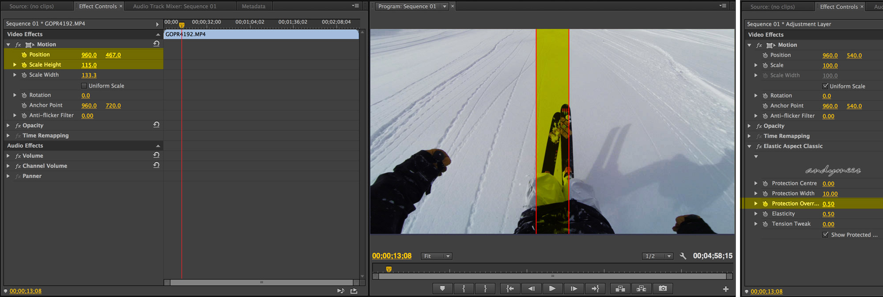This screenshot has width=883, height=297.
Task: Switch to the Audio Track Mixer tab
Action: pyautogui.click(x=175, y=6)
